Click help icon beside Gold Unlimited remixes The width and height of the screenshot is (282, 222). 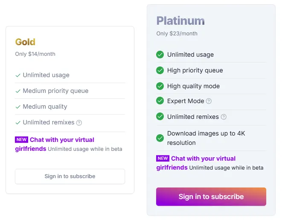[79, 123]
